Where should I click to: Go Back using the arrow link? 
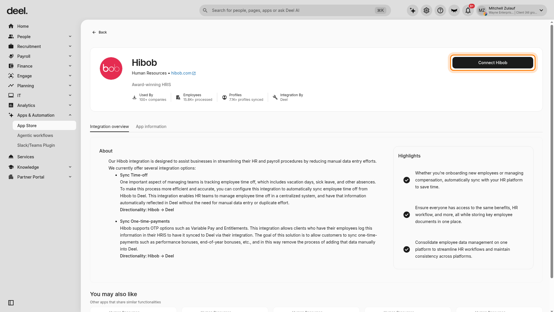[x=100, y=32]
